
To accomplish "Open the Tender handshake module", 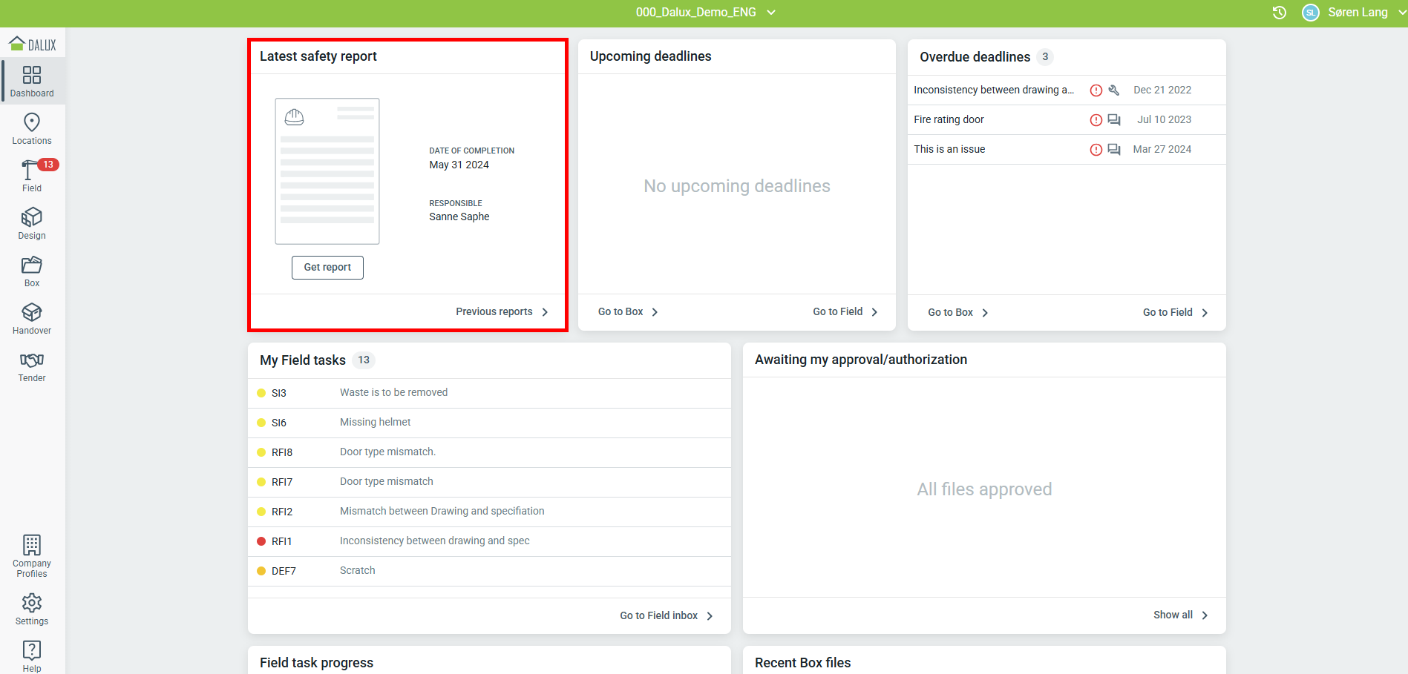I will point(32,366).
